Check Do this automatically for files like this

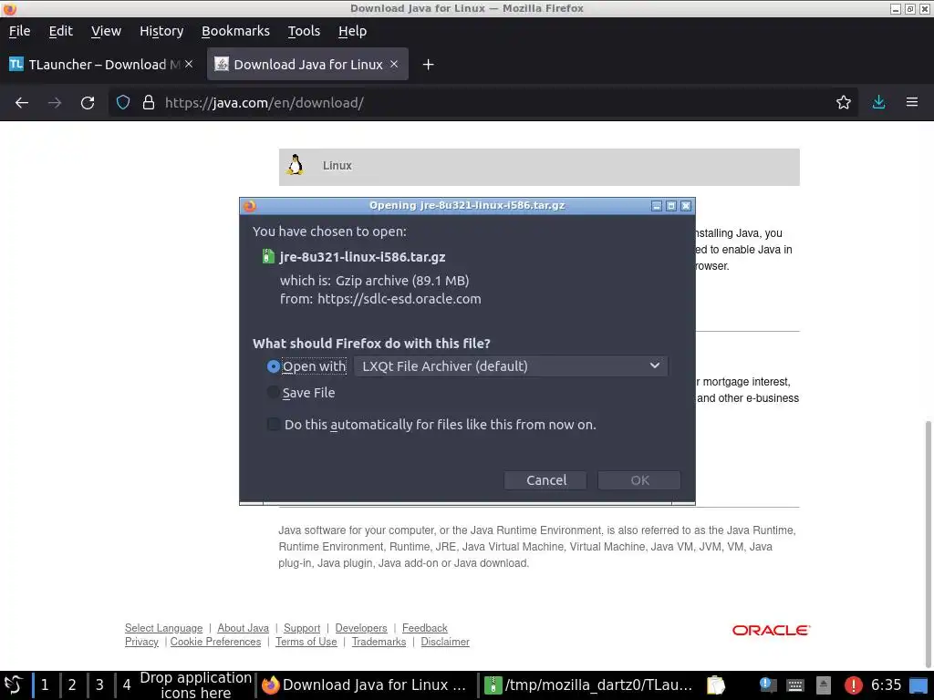(274, 424)
